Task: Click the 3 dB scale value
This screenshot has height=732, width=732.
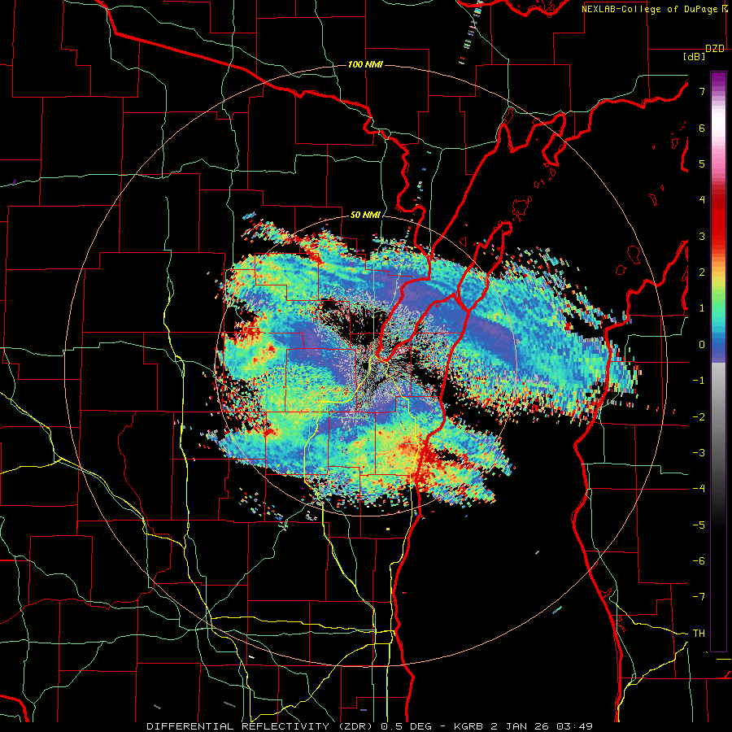Action: click(702, 236)
